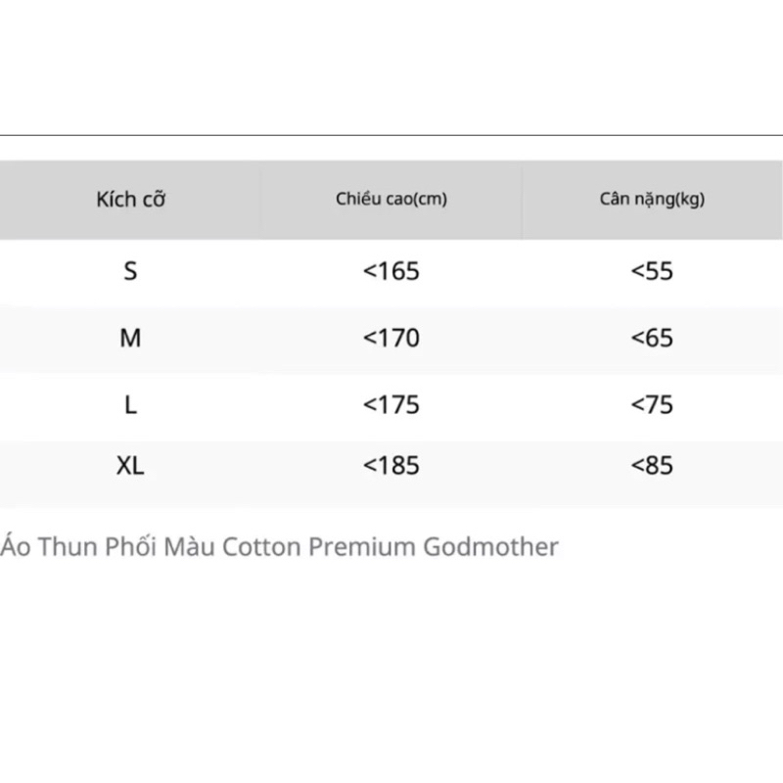The height and width of the screenshot is (783, 783).
Task: Select size S in the table
Action: 130,271
